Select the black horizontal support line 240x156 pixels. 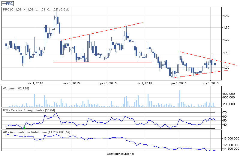click(x=102, y=62)
